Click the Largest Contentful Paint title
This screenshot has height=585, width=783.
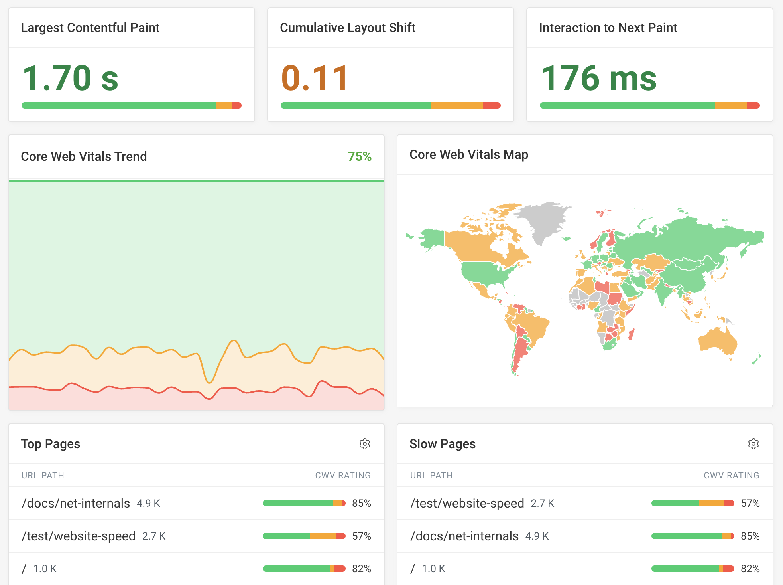pyautogui.click(x=90, y=28)
